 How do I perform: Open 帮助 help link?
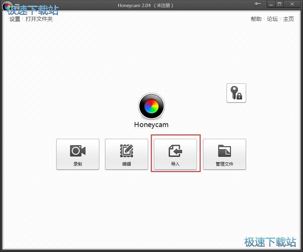[256, 19]
